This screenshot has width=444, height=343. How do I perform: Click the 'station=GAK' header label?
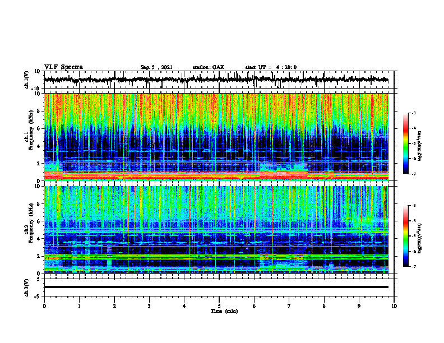pyautogui.click(x=209, y=67)
